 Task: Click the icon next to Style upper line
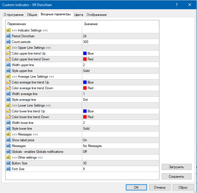tap(8, 71)
